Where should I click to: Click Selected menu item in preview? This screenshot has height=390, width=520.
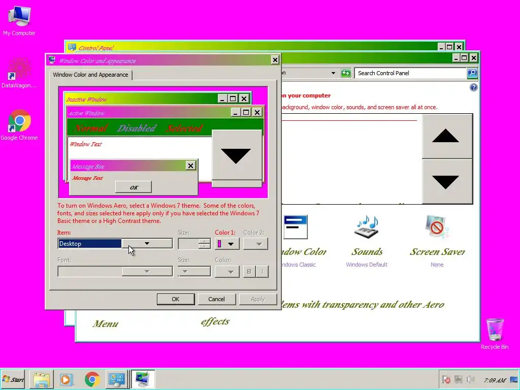click(184, 128)
